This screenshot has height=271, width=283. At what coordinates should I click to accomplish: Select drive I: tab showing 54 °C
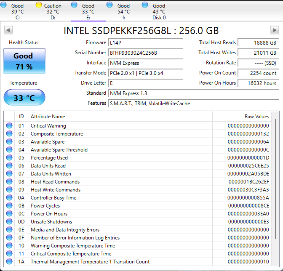coord(124,11)
